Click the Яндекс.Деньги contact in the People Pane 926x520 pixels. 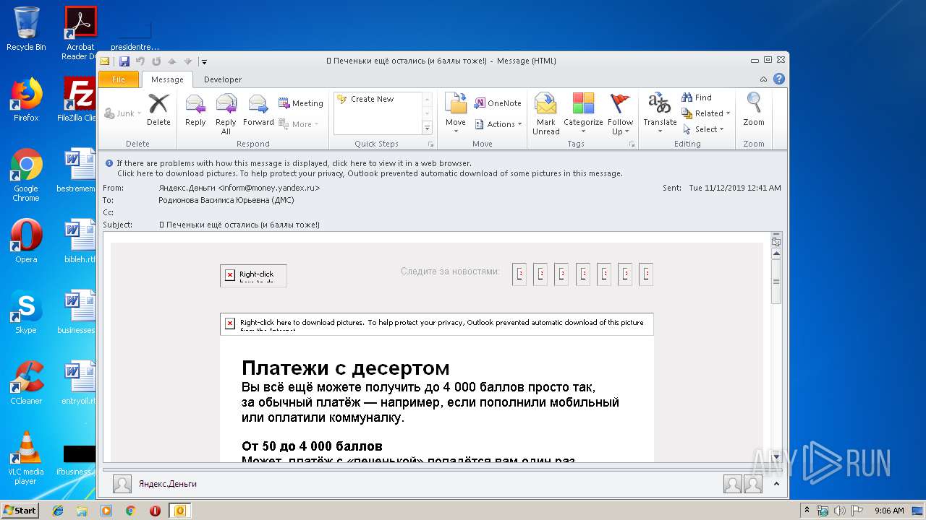(x=168, y=484)
